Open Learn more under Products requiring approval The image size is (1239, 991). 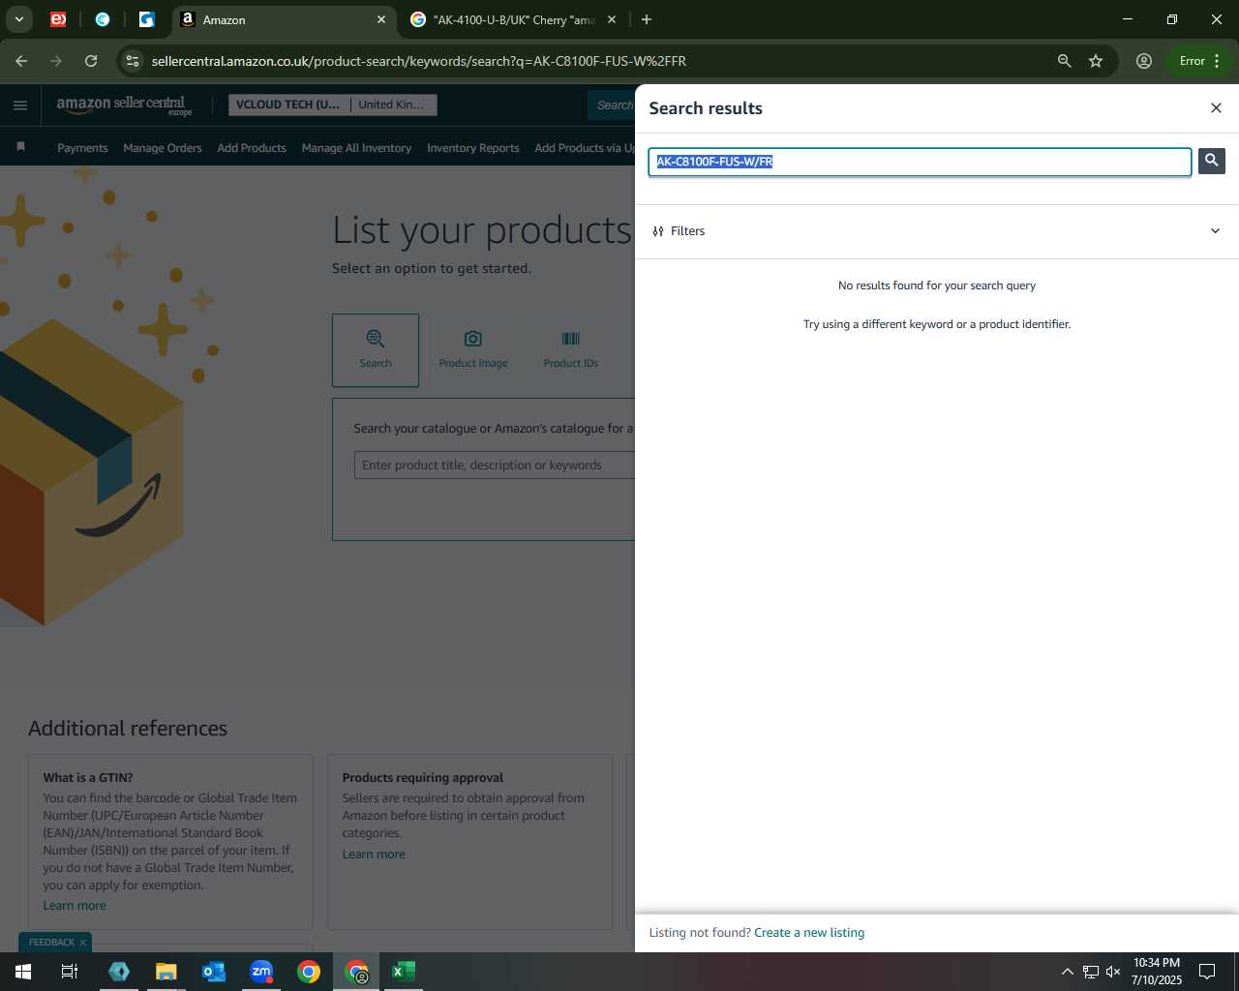click(374, 855)
